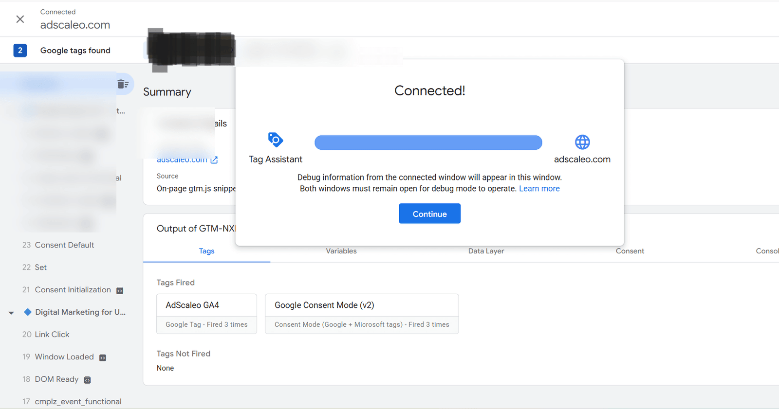Screen dimensions: 779x409
Task: Open the Console tab at the right edge
Action: [x=767, y=251]
